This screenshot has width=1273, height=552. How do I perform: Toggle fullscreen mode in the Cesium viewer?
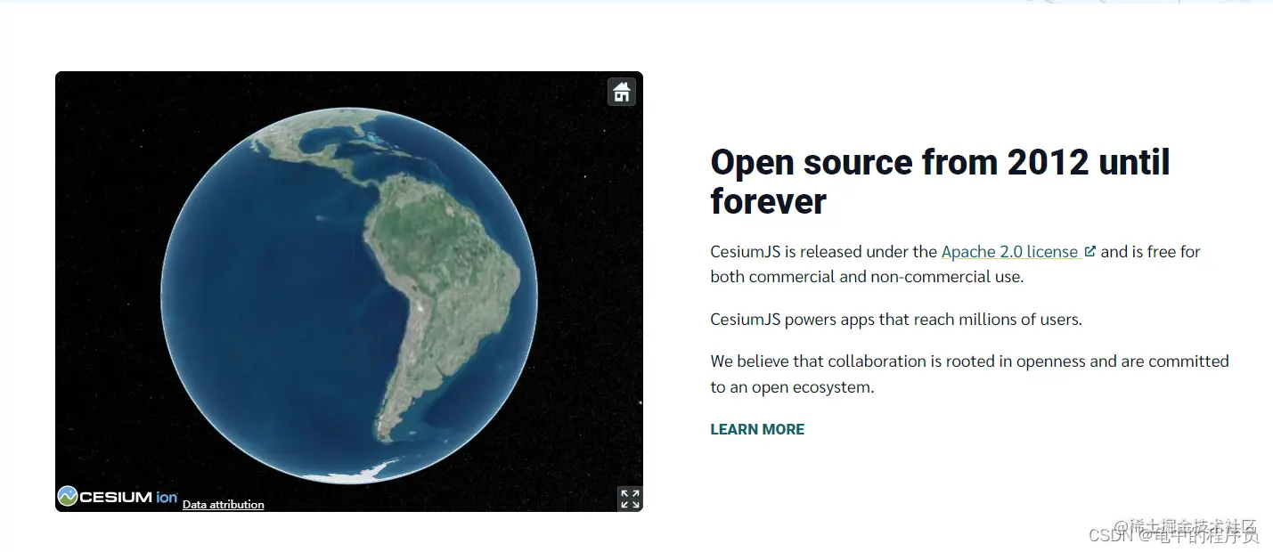pos(630,499)
